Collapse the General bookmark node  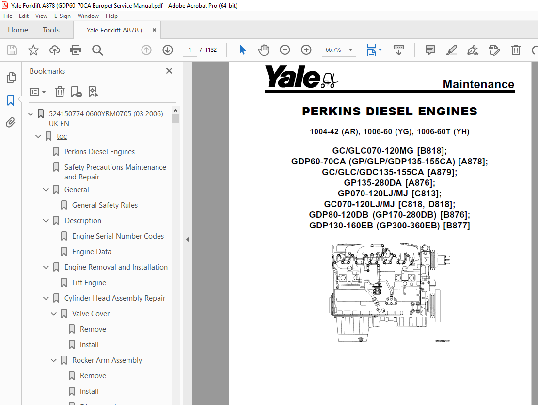pos(46,190)
